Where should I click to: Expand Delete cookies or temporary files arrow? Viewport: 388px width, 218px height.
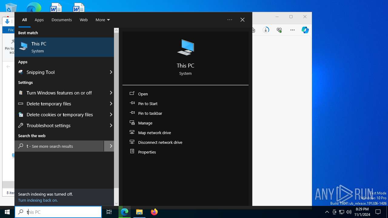(111, 114)
